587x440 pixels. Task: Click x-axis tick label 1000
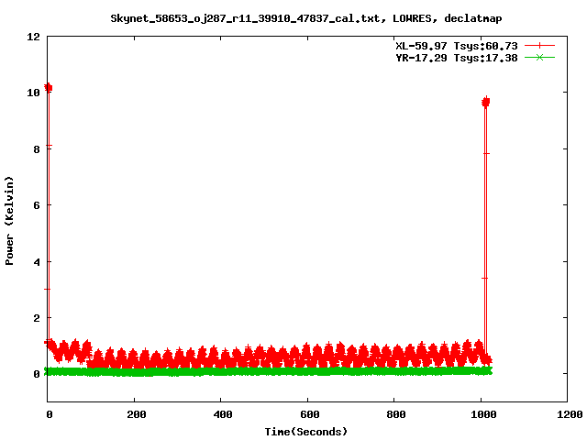[x=483, y=414]
